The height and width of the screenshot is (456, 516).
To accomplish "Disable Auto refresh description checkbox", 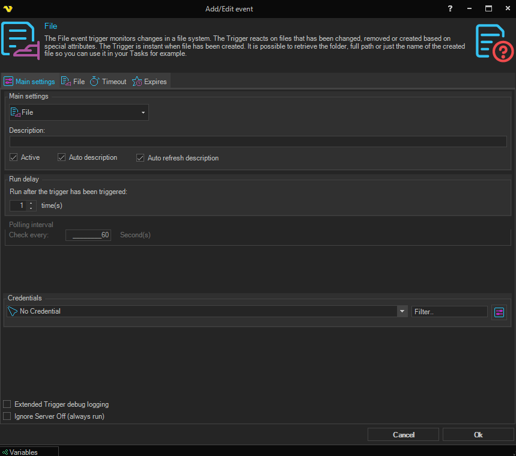I will point(141,158).
